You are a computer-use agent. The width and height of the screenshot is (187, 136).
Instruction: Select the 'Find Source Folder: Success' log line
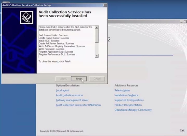(53, 35)
